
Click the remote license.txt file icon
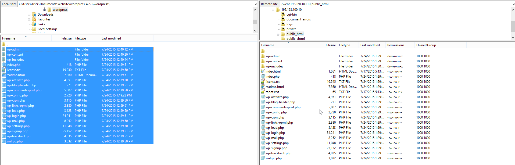click(x=263, y=82)
